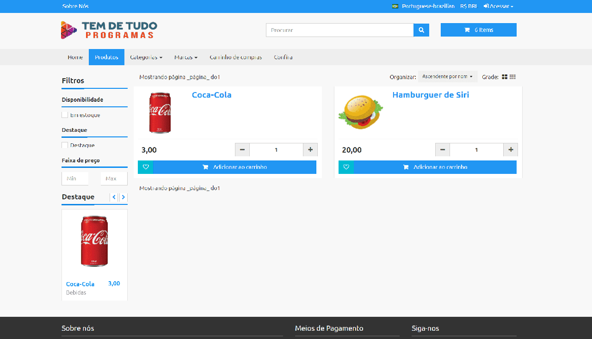The width and height of the screenshot is (592, 339).
Task: Click the search magnifier icon
Action: tap(421, 30)
